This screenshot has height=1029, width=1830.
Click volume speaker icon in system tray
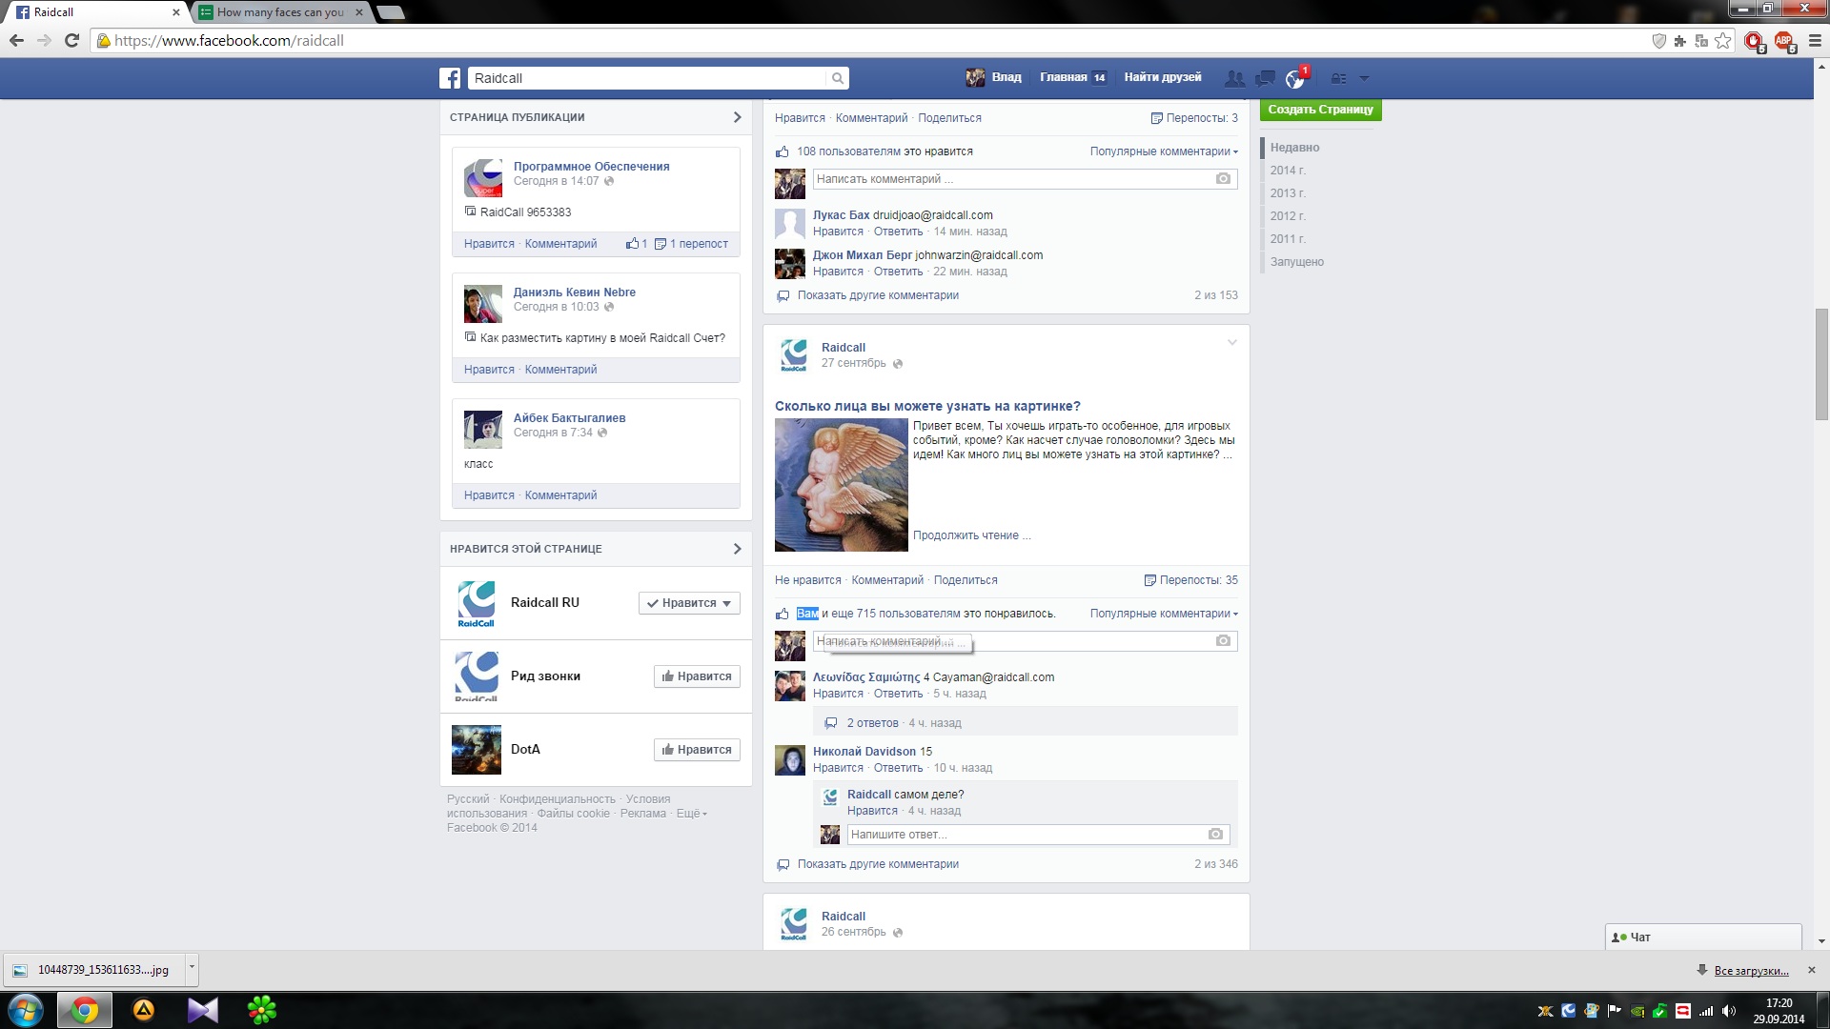[x=1729, y=1011]
